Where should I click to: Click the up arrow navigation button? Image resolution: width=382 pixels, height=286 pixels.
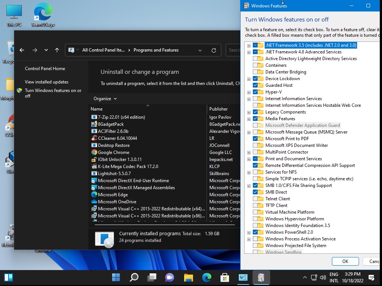tap(57, 50)
